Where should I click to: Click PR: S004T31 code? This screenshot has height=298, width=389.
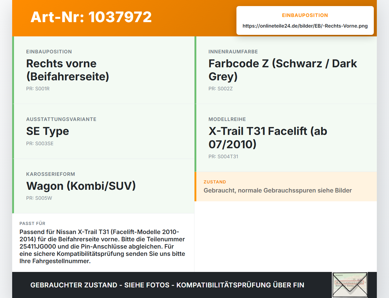tap(223, 156)
